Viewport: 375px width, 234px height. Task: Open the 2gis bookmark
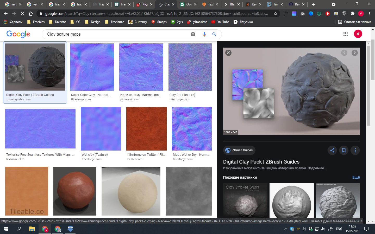pyautogui.click(x=177, y=22)
